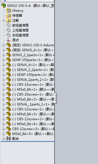Select the 右视基准面 label
The height and width of the screenshot is (164, 98).
tap(20, 35)
